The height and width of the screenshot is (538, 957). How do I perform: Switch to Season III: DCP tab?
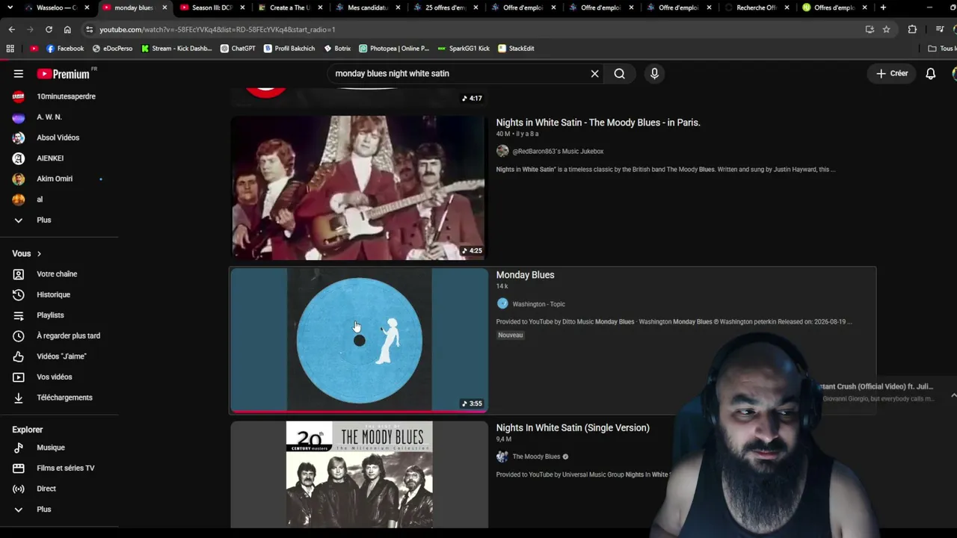(212, 7)
